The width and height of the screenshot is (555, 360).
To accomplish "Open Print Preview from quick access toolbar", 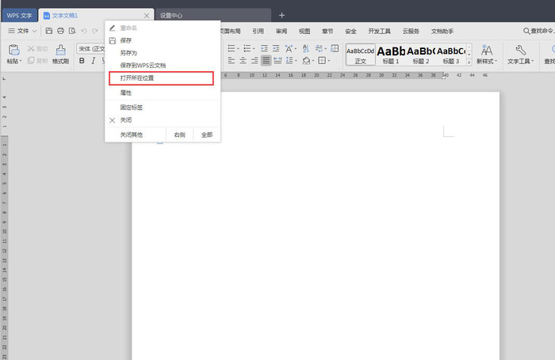I will pos(72,31).
